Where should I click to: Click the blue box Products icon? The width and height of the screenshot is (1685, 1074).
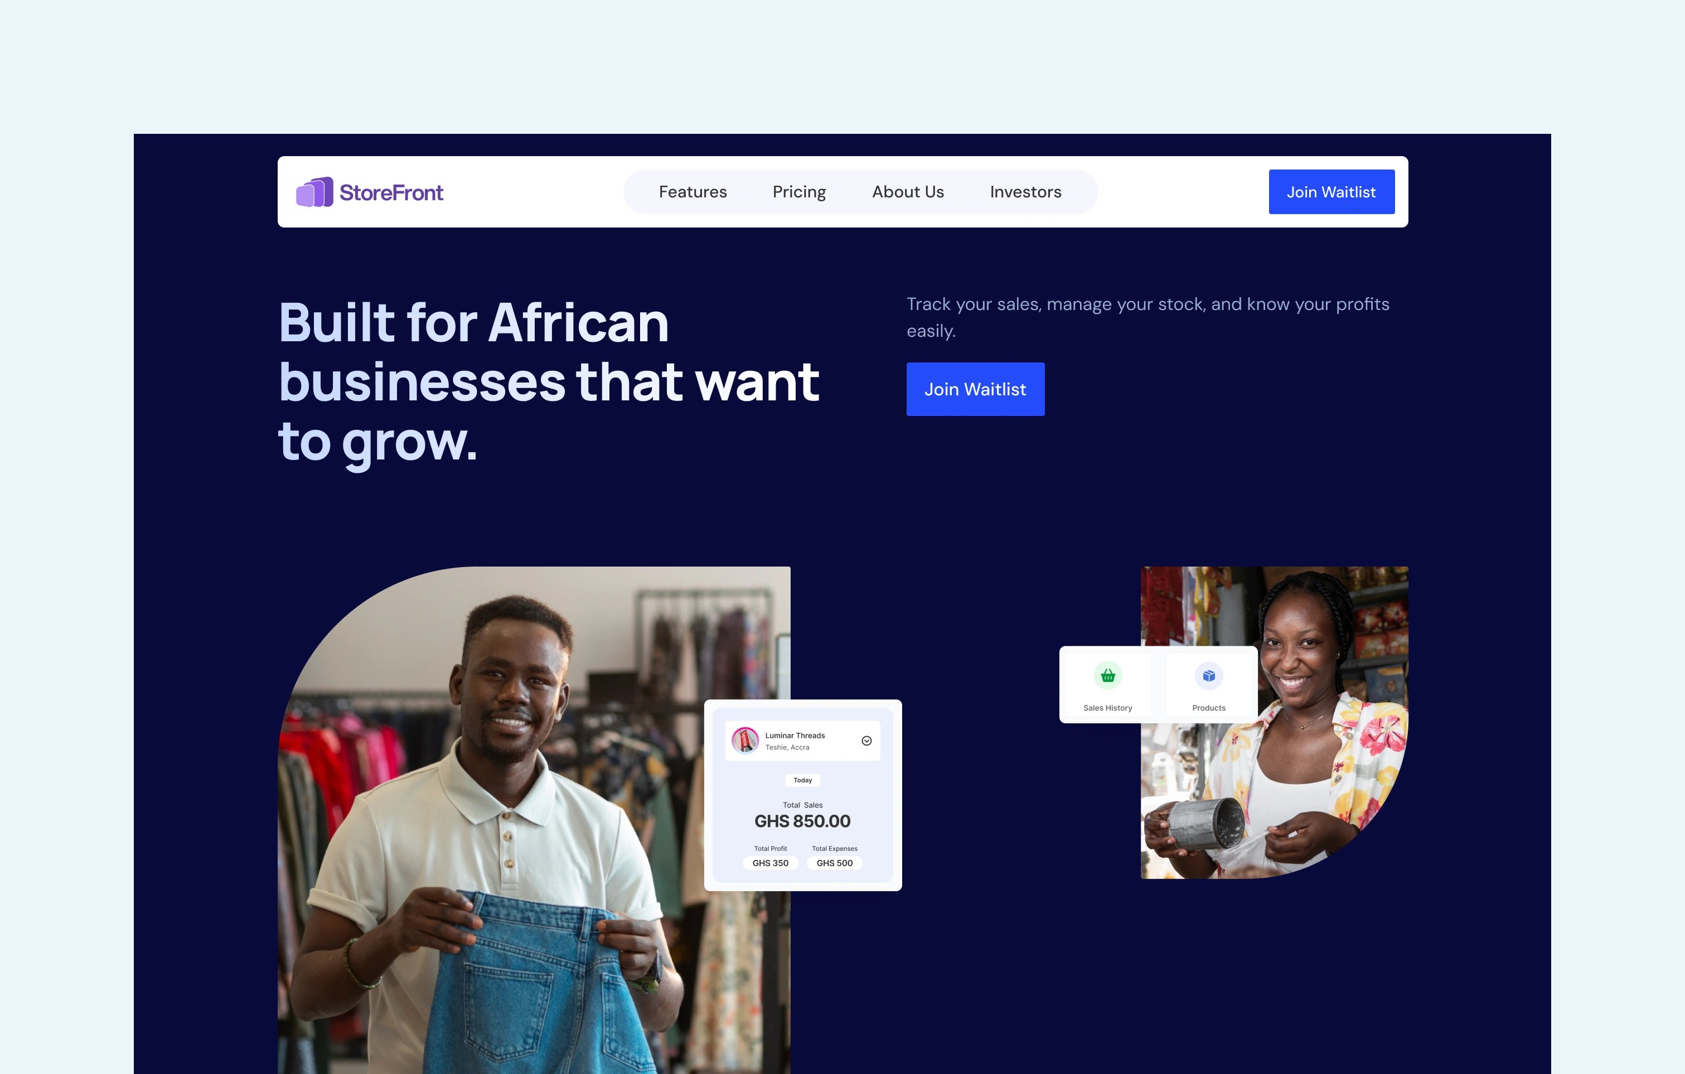coord(1208,676)
